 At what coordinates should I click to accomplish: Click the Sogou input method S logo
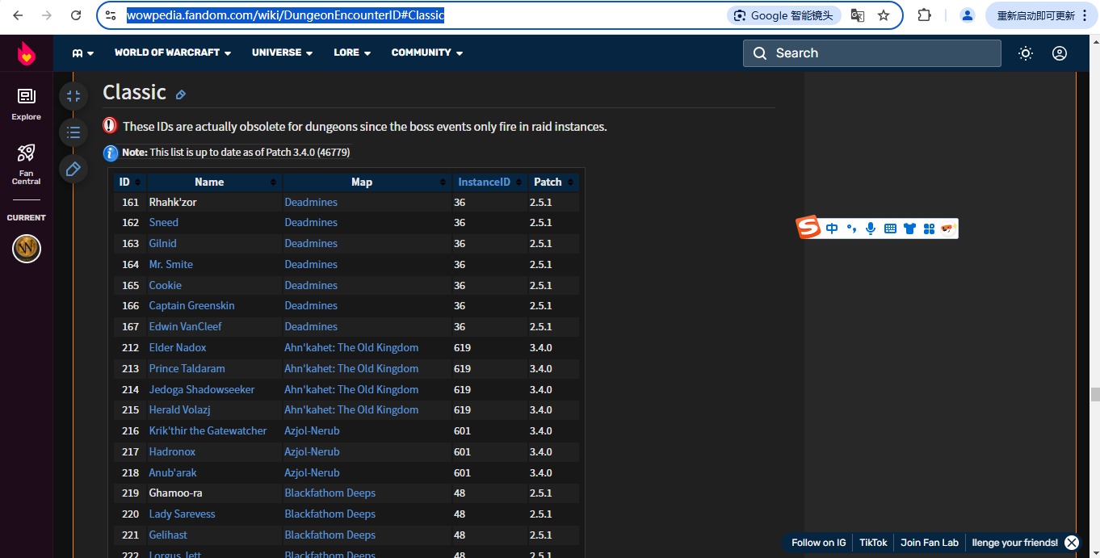pyautogui.click(x=808, y=229)
